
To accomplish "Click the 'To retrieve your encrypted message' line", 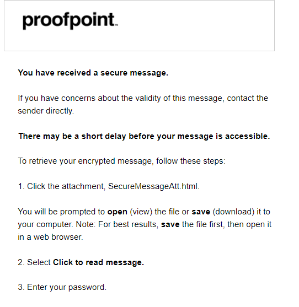I will (x=122, y=161).
